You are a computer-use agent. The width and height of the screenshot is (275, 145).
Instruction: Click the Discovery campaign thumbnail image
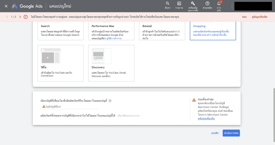click(101, 56)
